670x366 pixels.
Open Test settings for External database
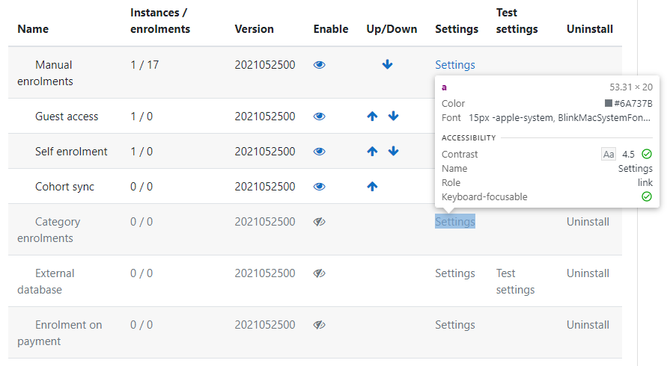pyautogui.click(x=515, y=281)
